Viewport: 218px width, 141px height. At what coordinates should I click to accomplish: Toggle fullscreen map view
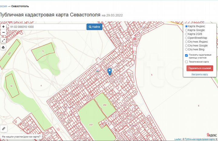pyautogui.click(x=3, y=40)
